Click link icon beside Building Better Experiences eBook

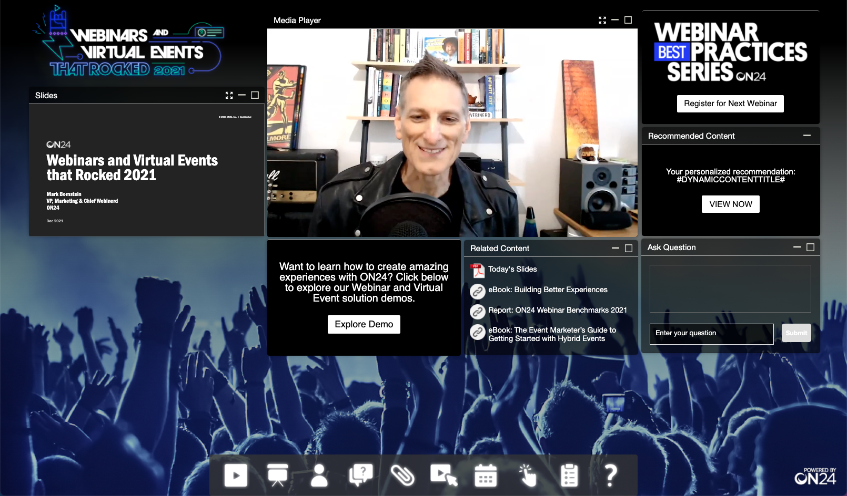(478, 291)
